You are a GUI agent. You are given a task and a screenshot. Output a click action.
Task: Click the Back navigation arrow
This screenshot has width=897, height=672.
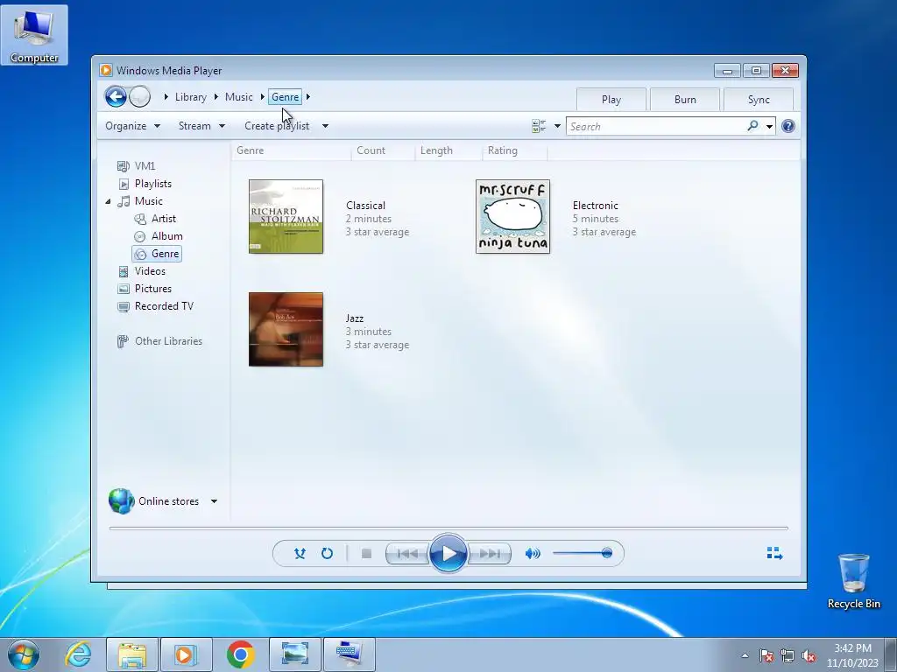coord(116,96)
